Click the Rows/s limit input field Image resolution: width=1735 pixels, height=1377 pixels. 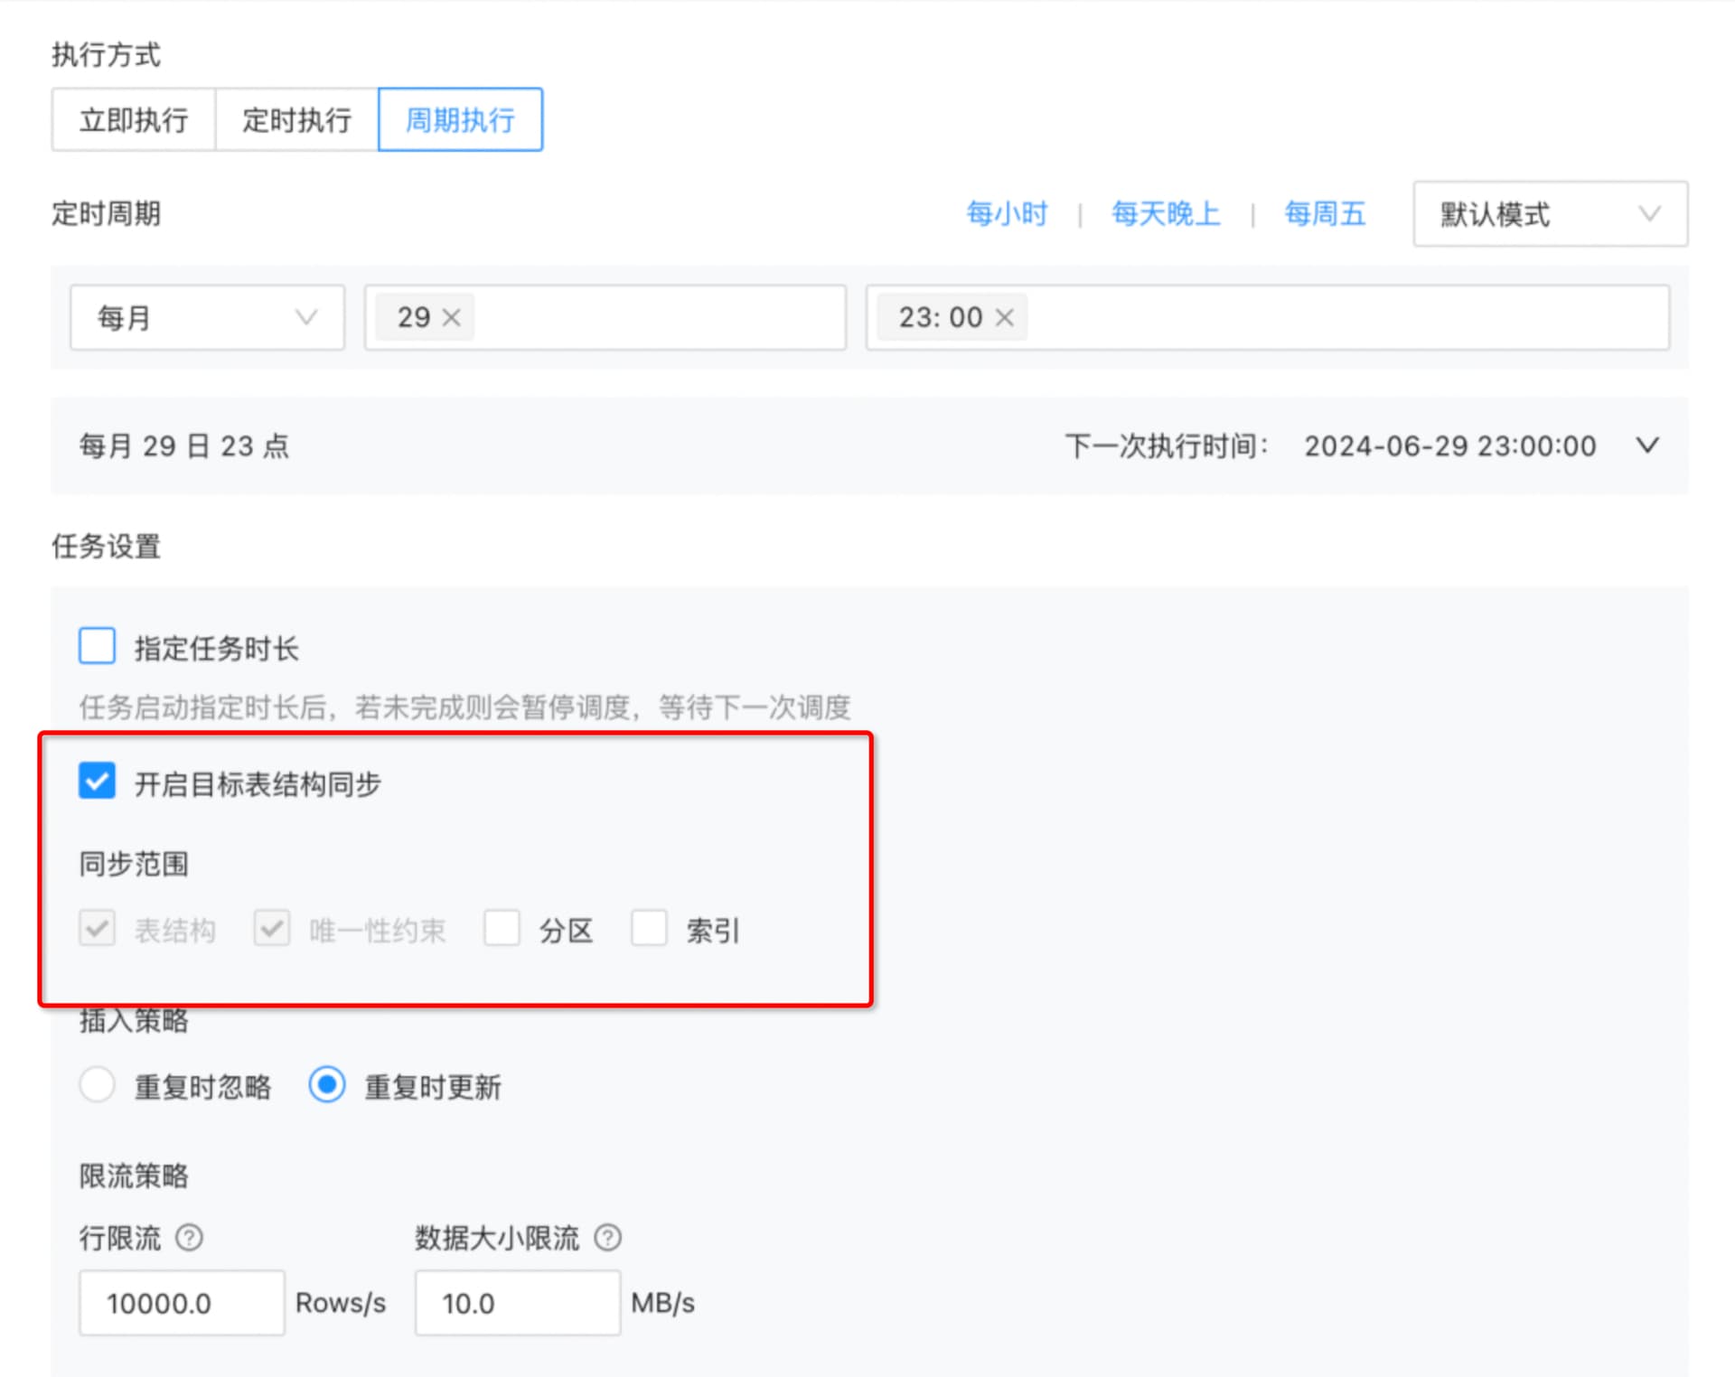(x=182, y=1302)
